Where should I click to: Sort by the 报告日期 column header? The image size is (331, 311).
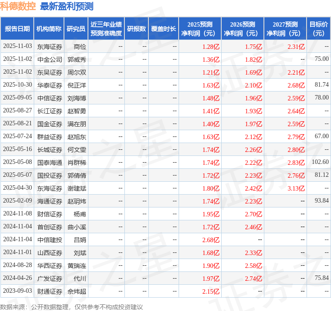[x=17, y=29]
